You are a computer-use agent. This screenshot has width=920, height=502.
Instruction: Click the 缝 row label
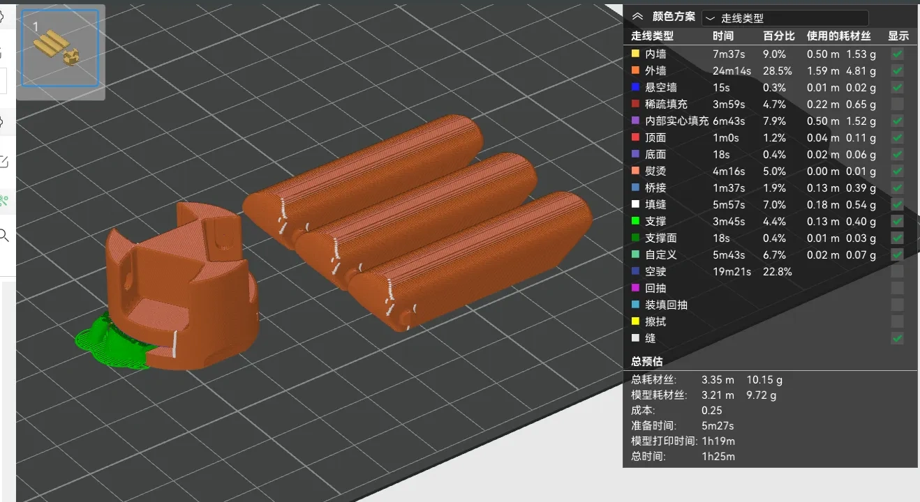651,338
